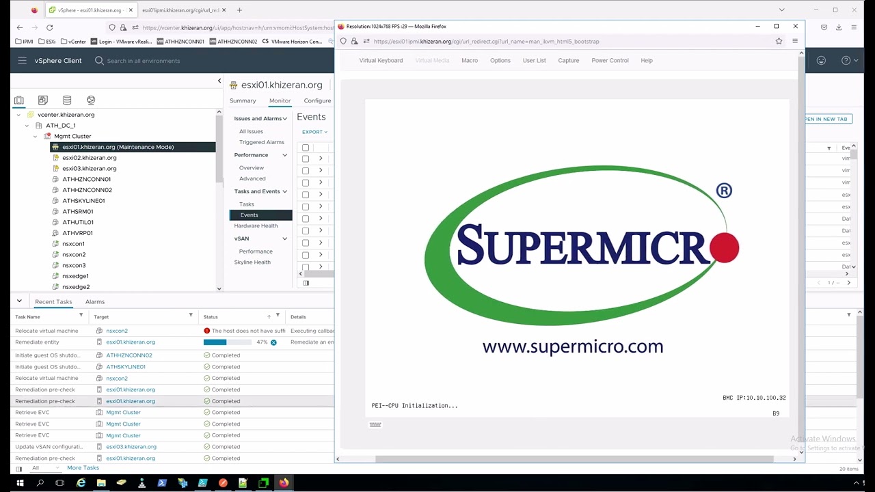This screenshot has width=875, height=492.
Task: Open the ATHHZNCONN02 target link in tasks
Action: (x=129, y=355)
